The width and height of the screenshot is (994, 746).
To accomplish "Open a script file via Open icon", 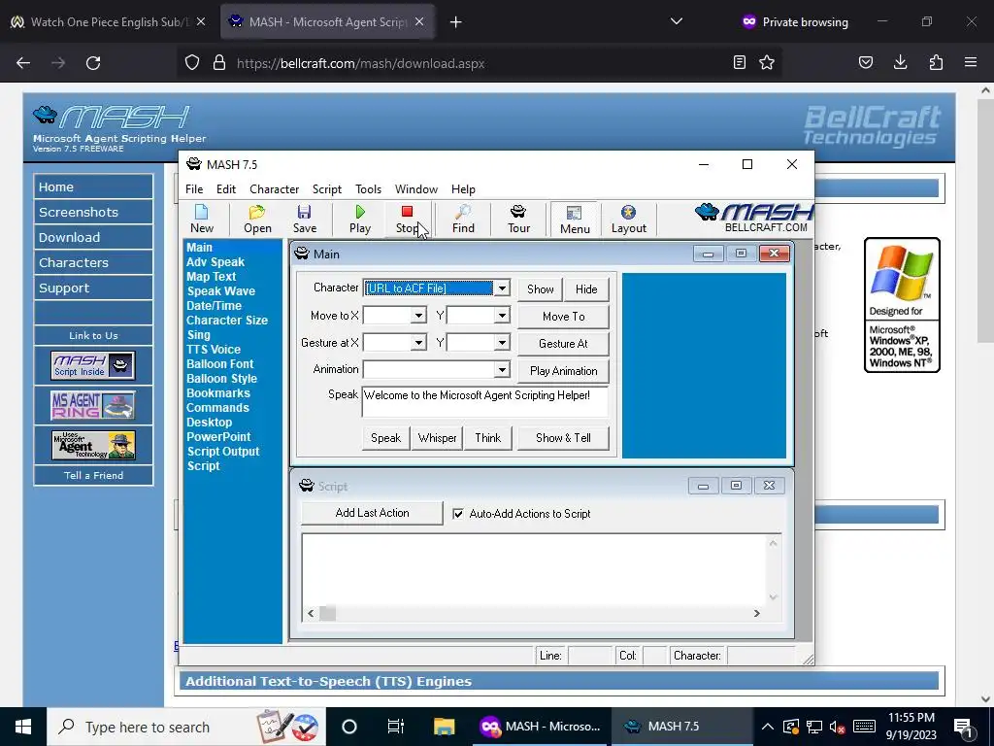I will 257,219.
